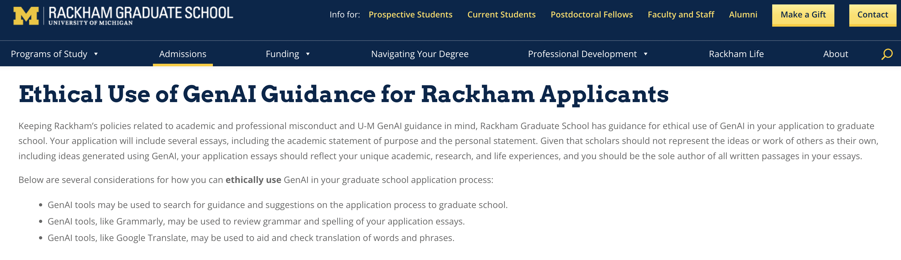Open the search magnifier icon
901x260 pixels.
point(887,54)
